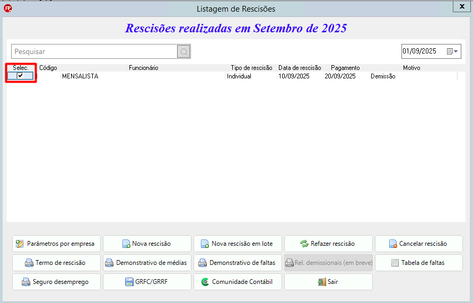Click the Seguro desemprego button
This screenshot has height=303, width=473.
pos(56,282)
